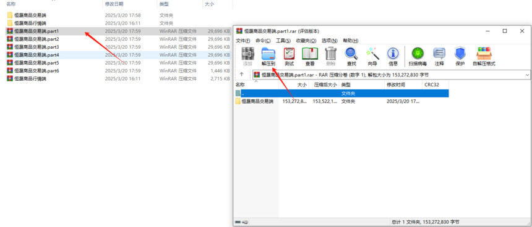The height and width of the screenshot is (227, 532).
Task: Click the Extract To (解压到) toolbar icon
Action: (268, 54)
